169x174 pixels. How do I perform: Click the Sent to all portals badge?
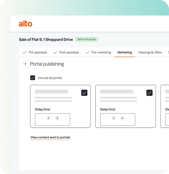pos(86,39)
